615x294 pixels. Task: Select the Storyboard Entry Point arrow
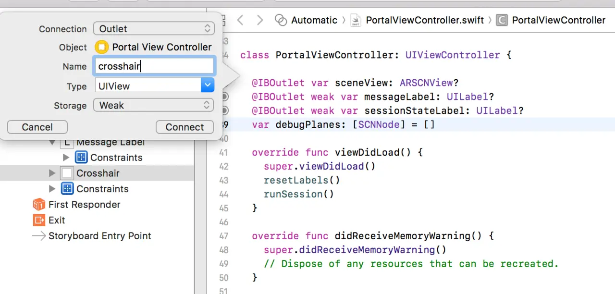click(x=39, y=236)
